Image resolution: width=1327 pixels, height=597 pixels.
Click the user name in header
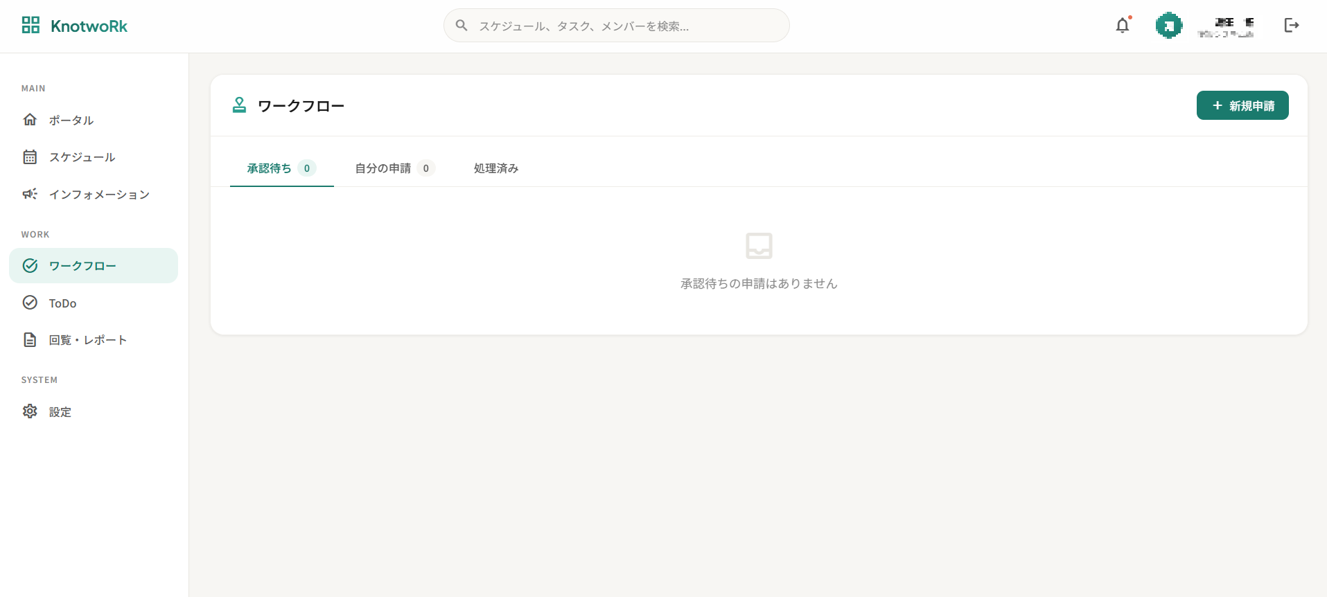tap(1227, 27)
